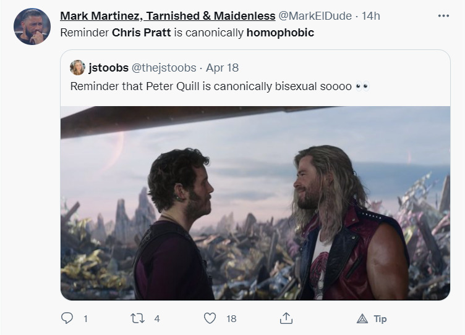Click the share upload icon

coord(286,318)
